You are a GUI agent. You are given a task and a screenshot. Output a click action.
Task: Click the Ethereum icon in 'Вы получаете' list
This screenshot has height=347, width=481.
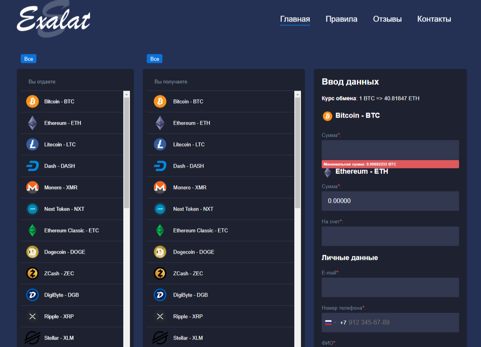coord(160,123)
